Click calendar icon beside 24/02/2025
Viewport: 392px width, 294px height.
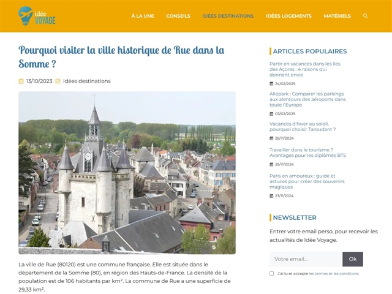coord(271,83)
